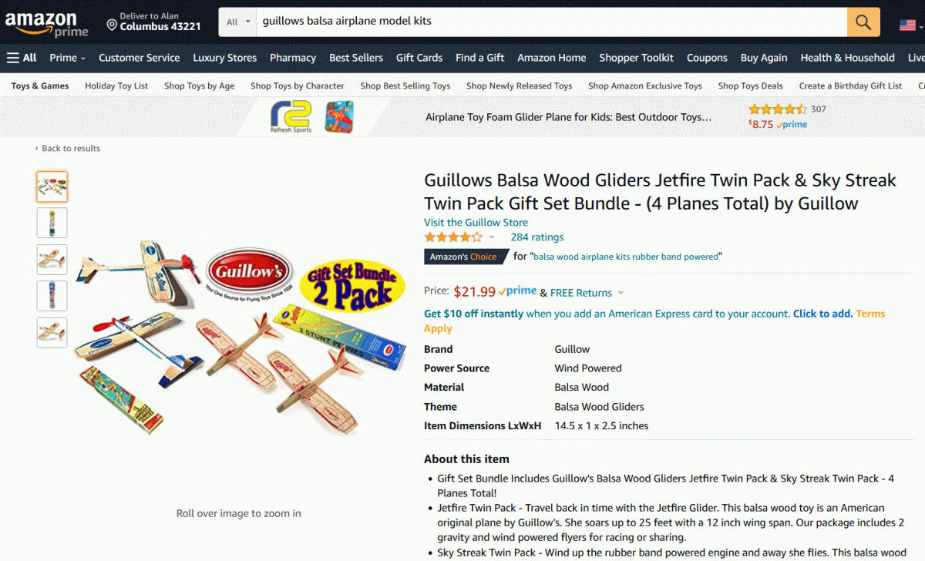Open the hamburger All menu
The image size is (925, 561).
pos(22,58)
